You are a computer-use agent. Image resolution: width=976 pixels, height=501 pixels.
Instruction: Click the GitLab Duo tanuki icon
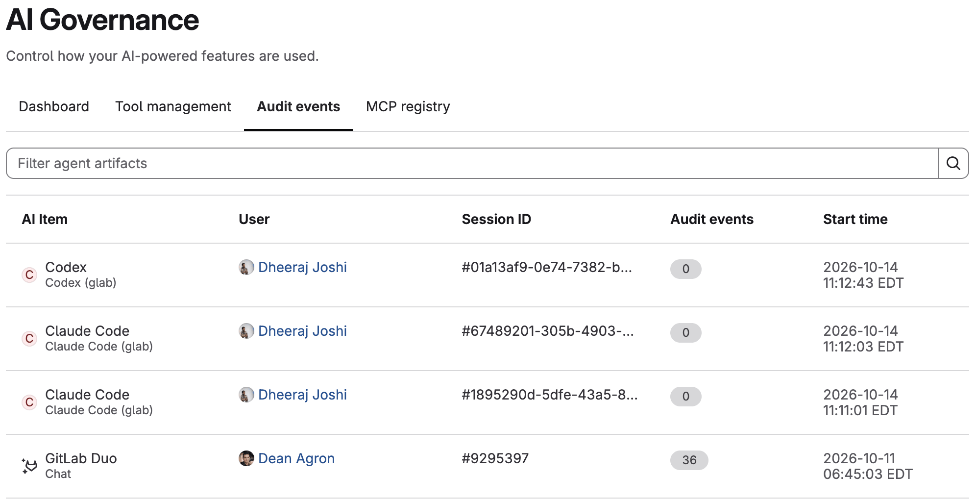29,466
